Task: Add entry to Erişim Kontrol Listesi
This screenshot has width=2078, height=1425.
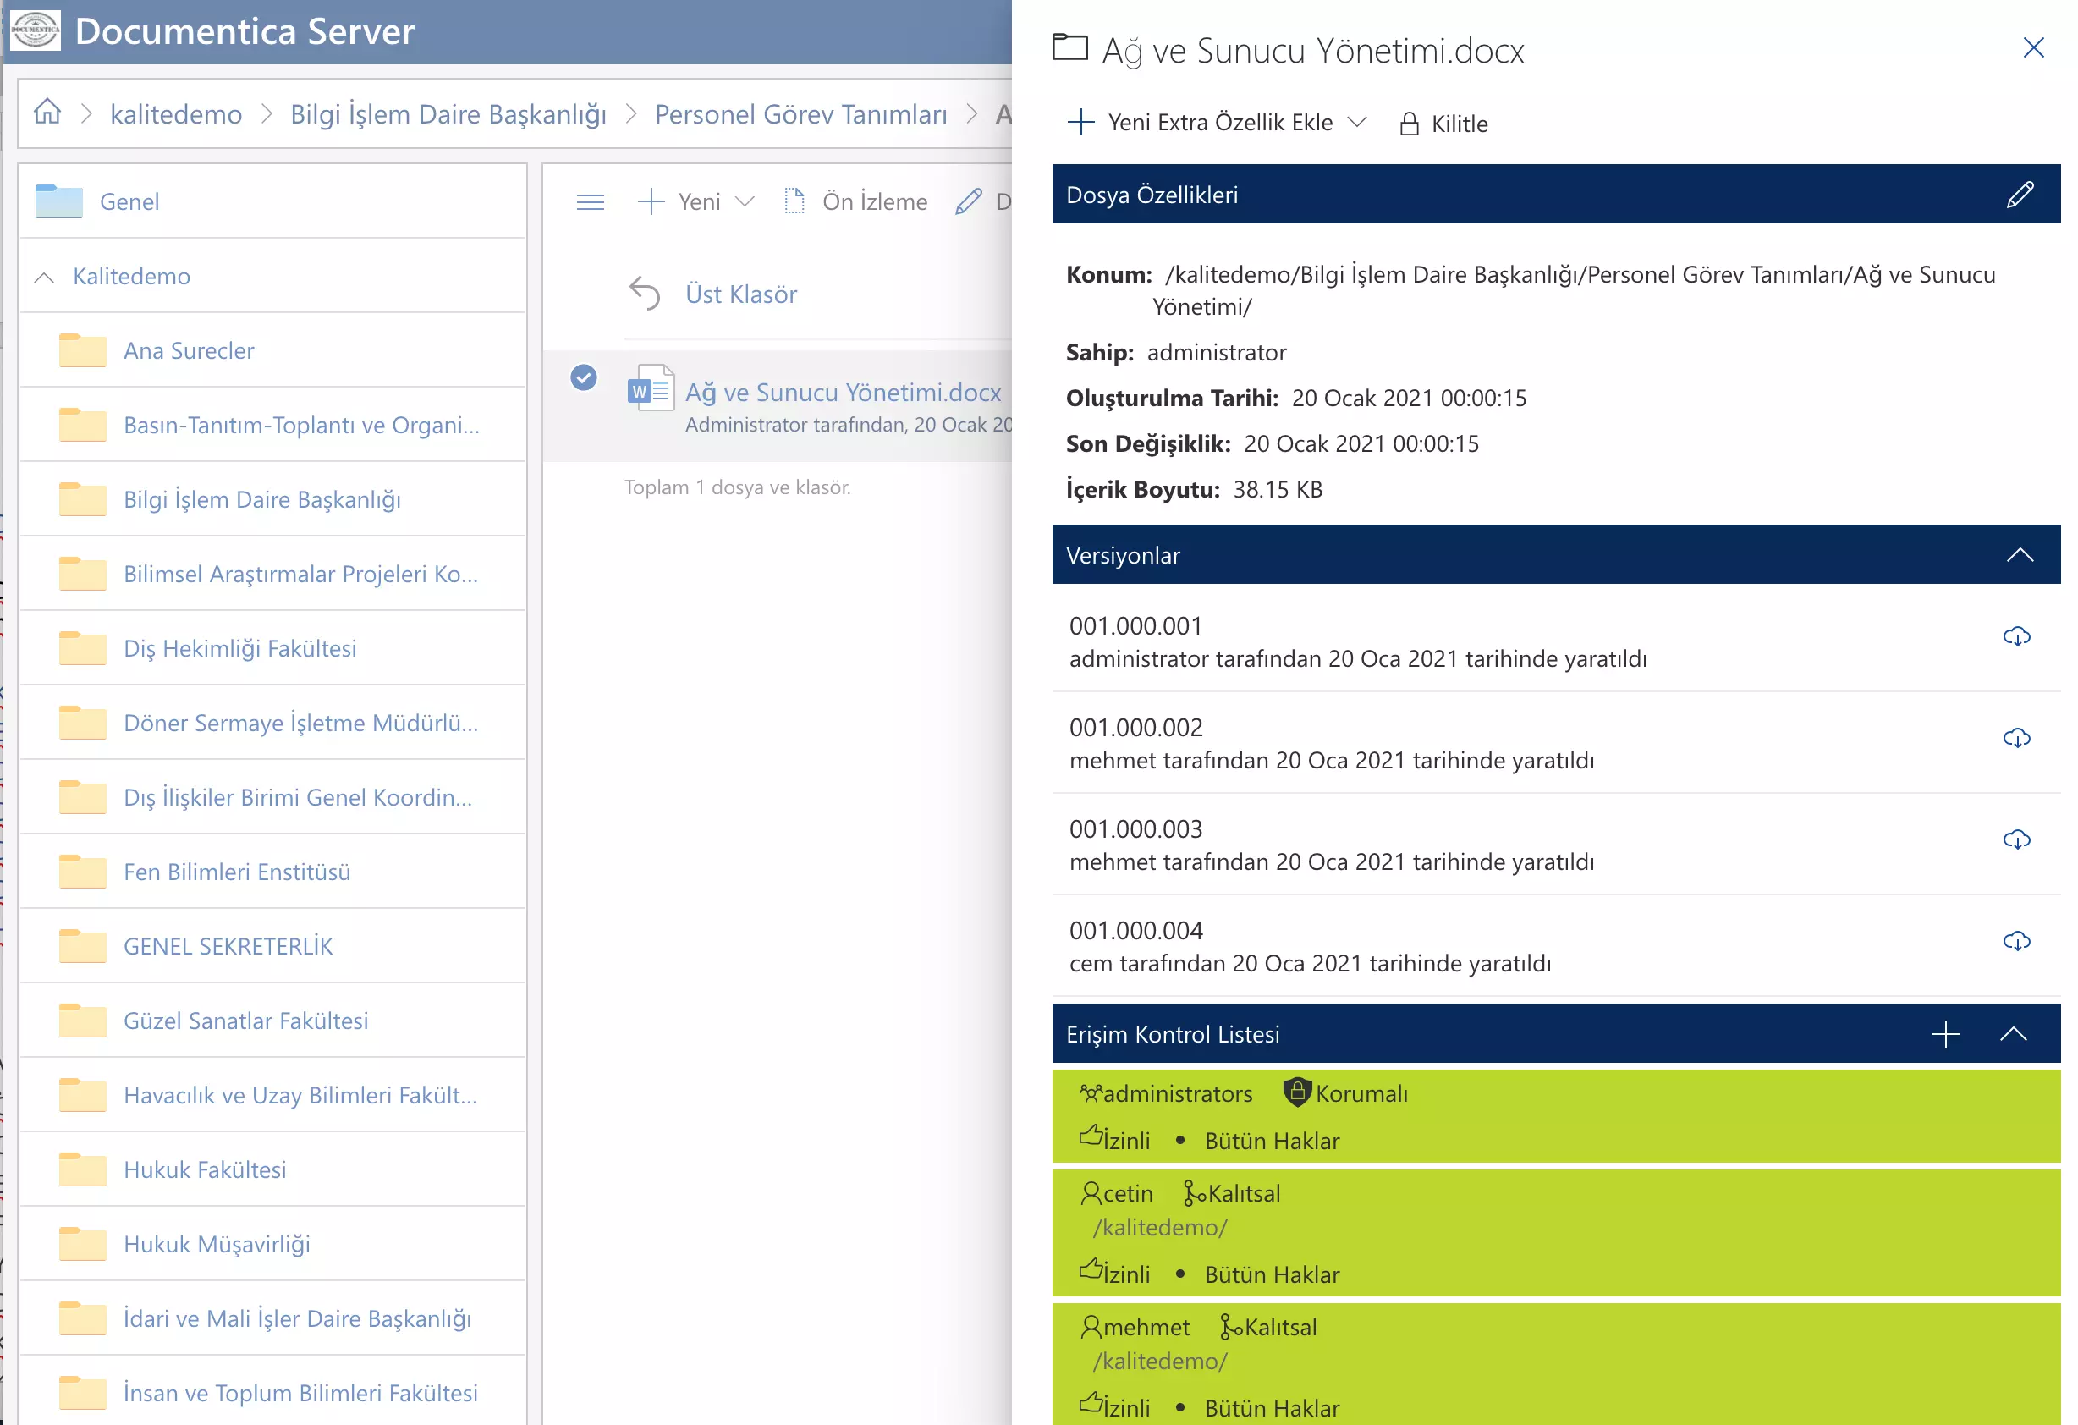Action: (1946, 1034)
